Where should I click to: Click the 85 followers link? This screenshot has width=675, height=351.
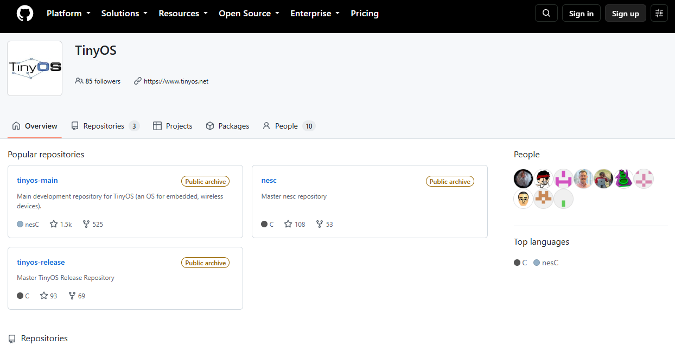click(98, 81)
